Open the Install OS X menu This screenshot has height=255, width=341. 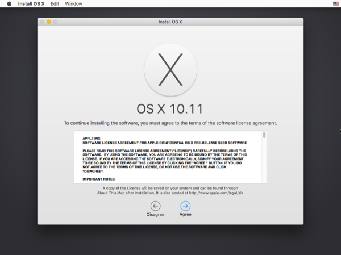pyautogui.click(x=31, y=4)
